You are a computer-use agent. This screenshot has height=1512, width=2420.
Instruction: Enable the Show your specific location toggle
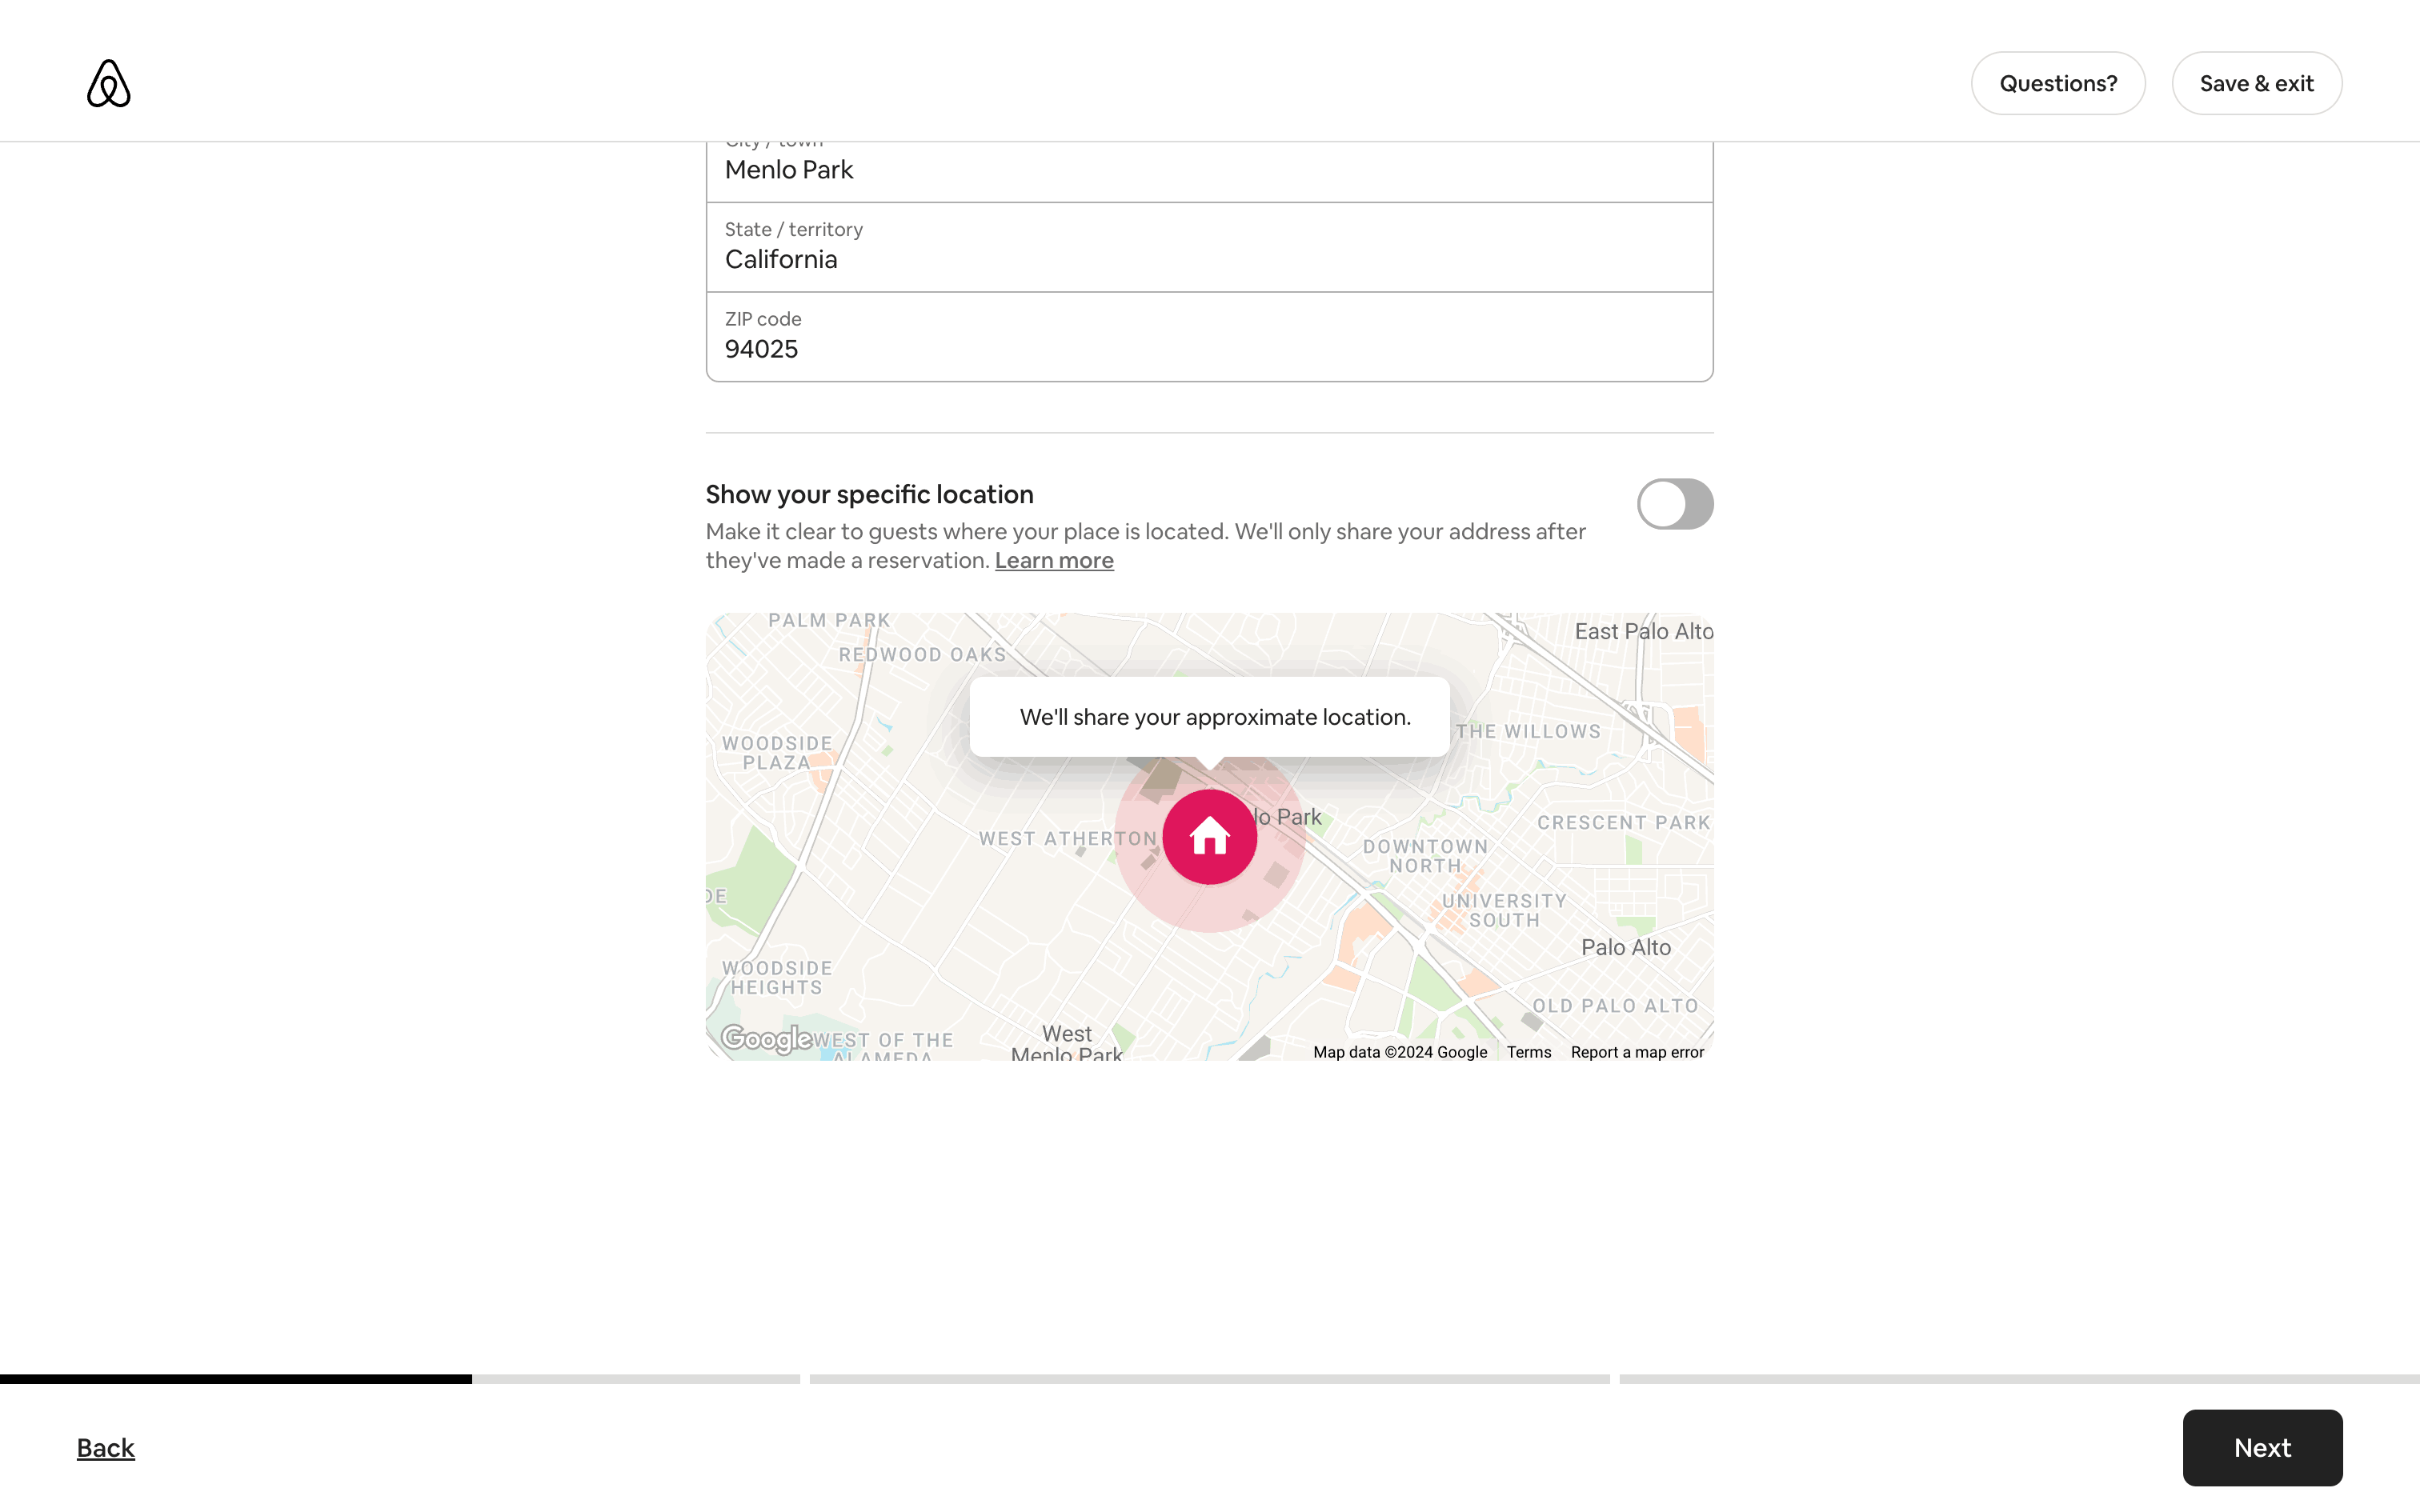(x=1674, y=504)
